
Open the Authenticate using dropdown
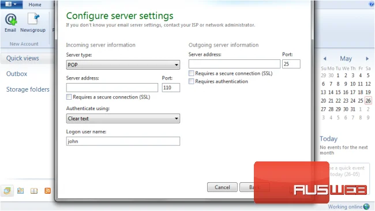[x=123, y=119]
